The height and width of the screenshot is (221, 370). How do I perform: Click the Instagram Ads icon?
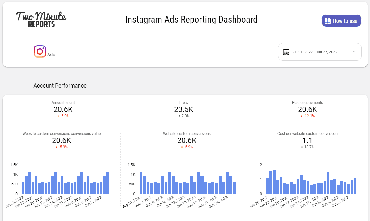40,51
